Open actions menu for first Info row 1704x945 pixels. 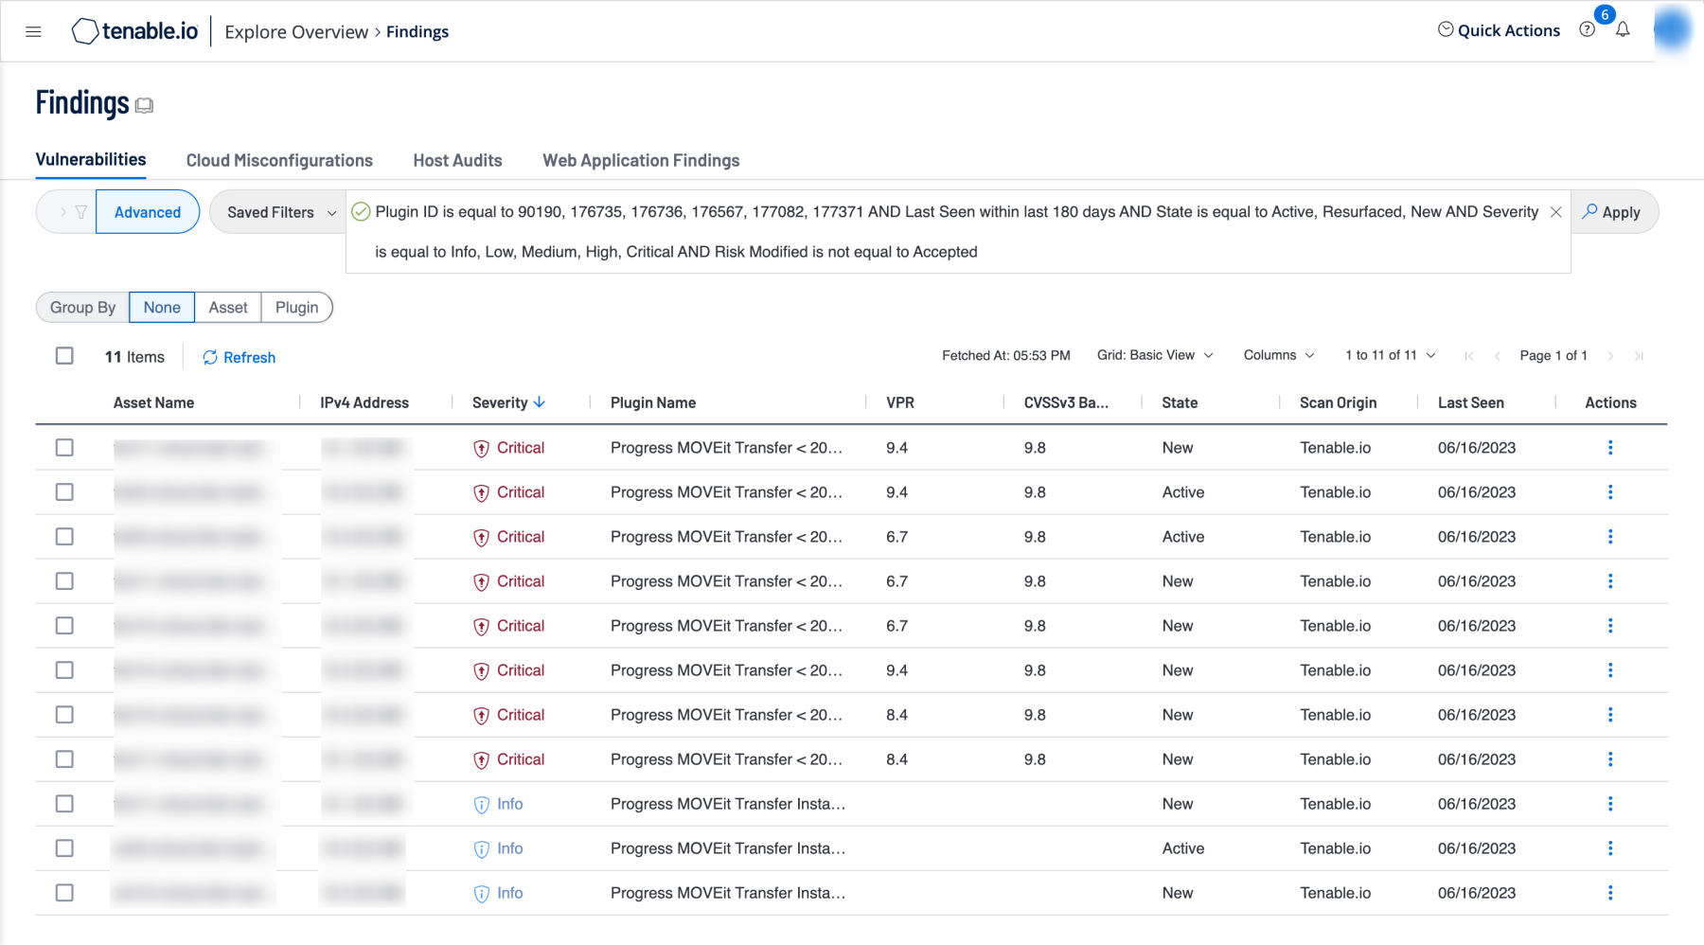point(1610,804)
